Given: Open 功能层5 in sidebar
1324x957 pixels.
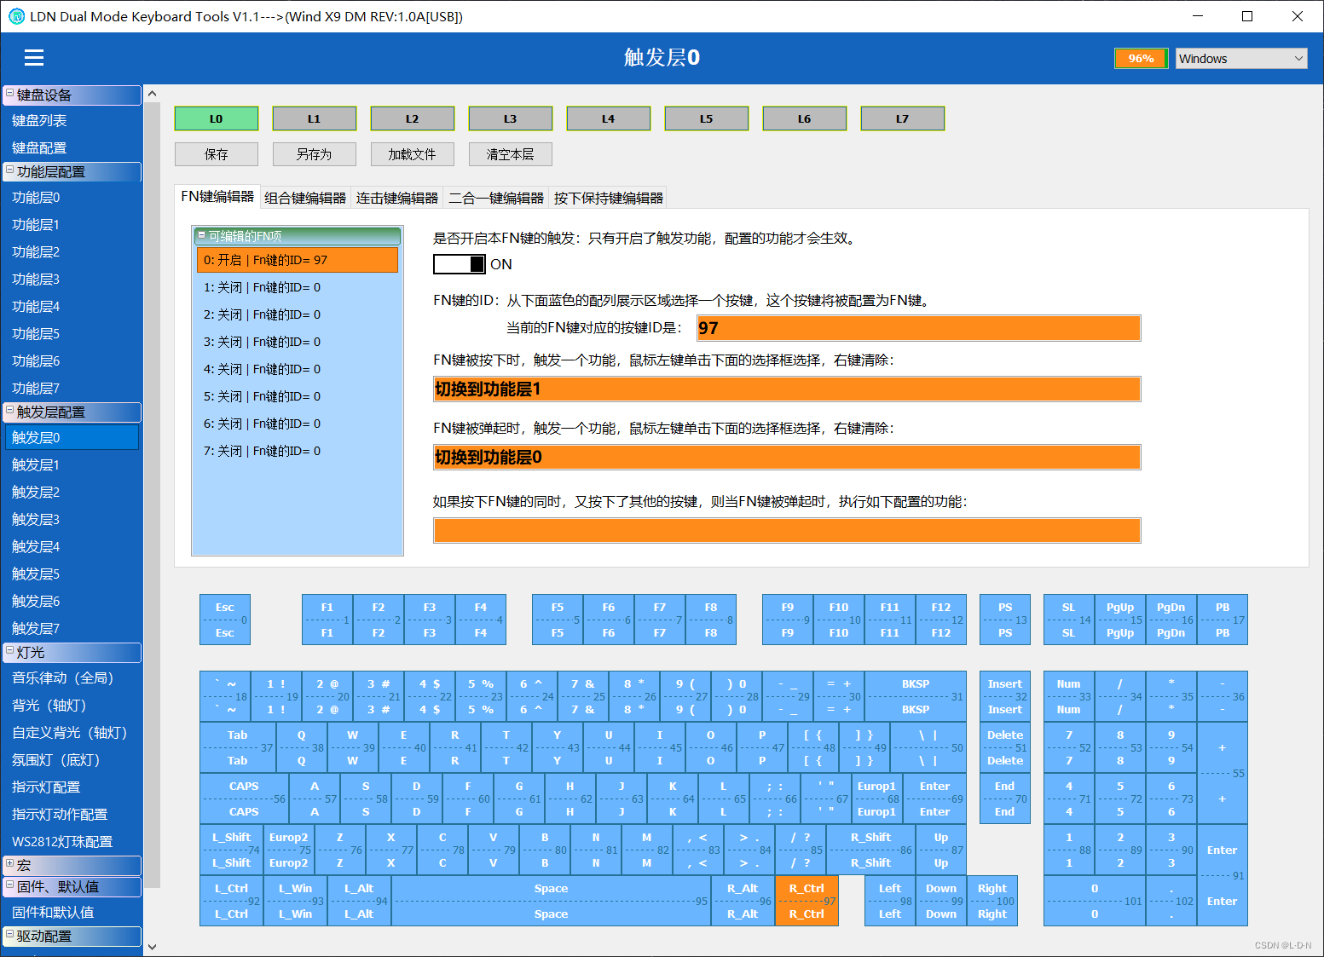Looking at the screenshot, I should coord(72,334).
